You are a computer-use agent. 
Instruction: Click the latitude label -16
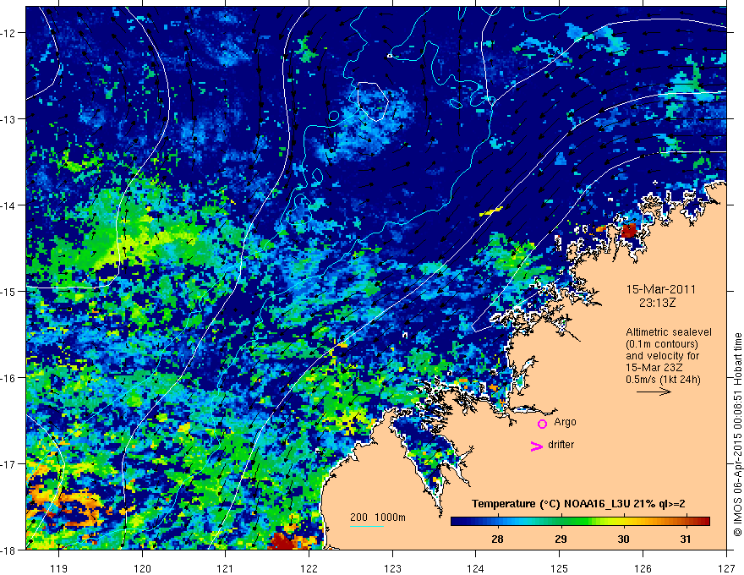point(8,378)
